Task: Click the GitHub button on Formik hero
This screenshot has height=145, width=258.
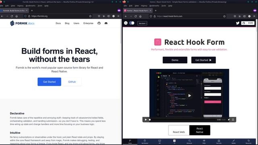Action: coord(72,82)
